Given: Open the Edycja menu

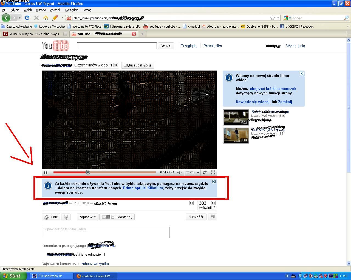Looking at the screenshot, I should click(15, 10).
